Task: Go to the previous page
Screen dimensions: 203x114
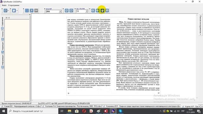Action: (x=98, y=10)
